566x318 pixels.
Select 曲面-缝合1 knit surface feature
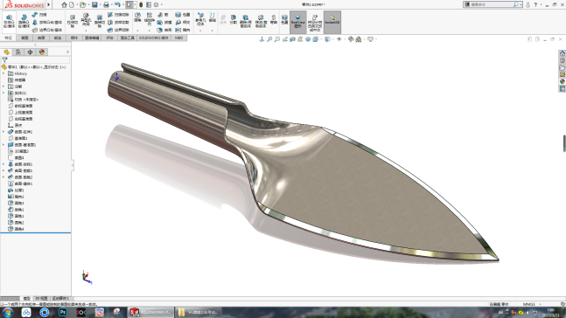21,183
